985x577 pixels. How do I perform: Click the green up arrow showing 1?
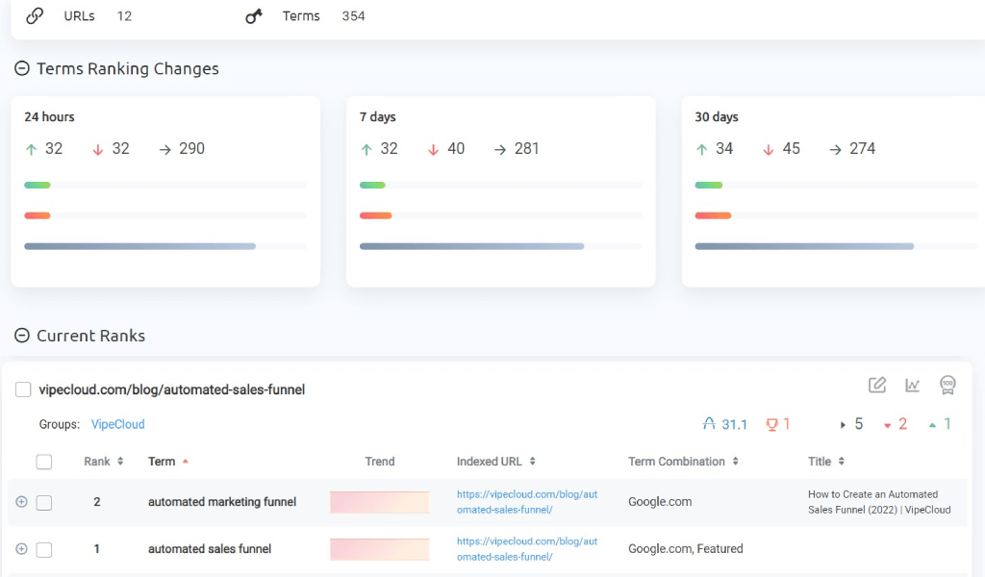pos(932,425)
